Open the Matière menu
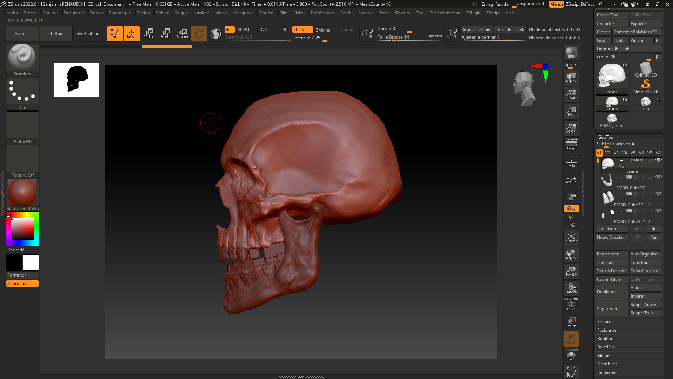 pos(266,13)
